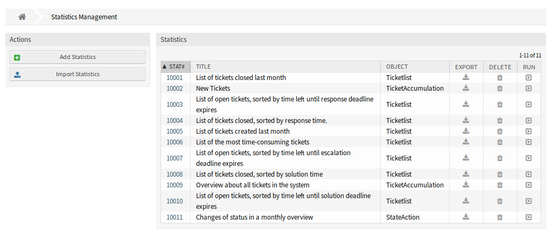Delete statistic 10001 with trash icon
This screenshot has height=240, width=552.
point(500,77)
